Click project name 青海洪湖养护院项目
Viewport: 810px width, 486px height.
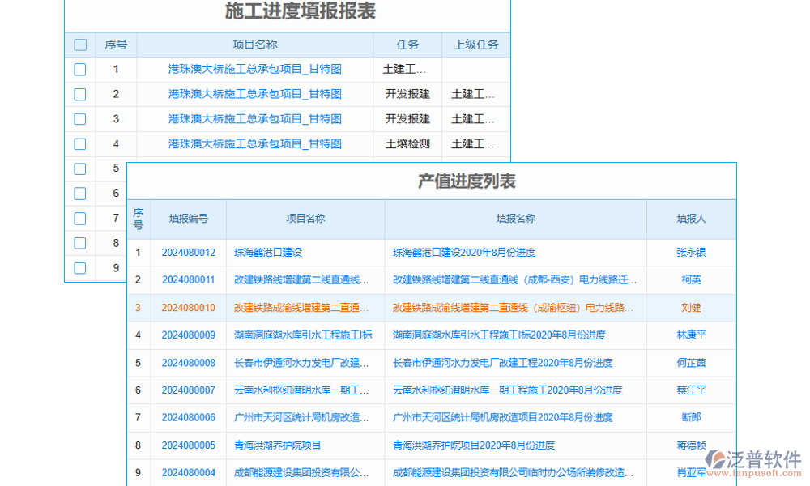(277, 446)
